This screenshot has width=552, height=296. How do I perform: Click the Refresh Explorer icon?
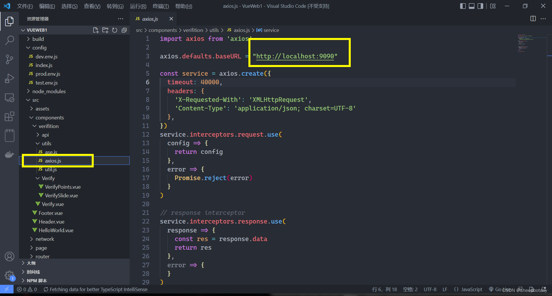(114, 30)
